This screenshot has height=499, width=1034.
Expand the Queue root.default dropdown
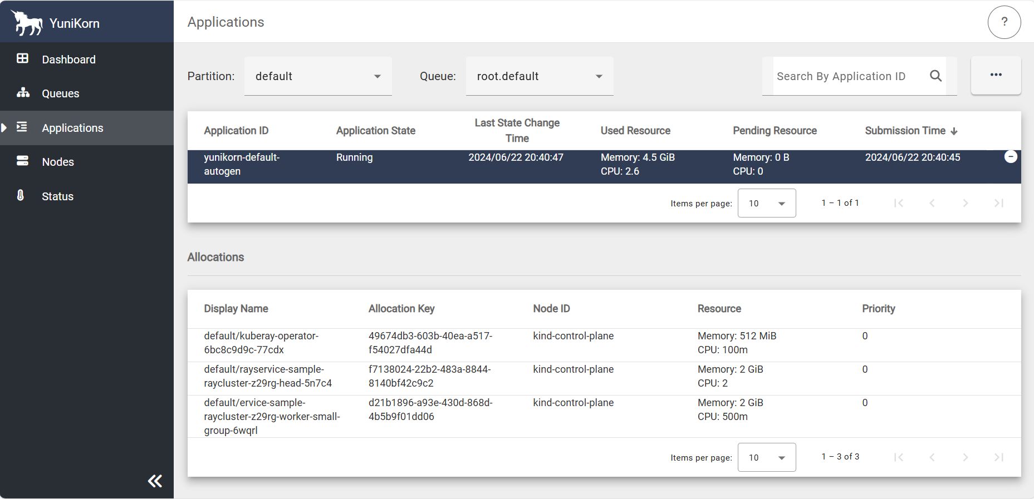point(539,76)
